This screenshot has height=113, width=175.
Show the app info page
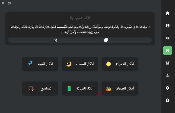coord(167,100)
